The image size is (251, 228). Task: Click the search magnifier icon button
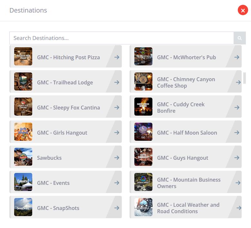coord(239,38)
